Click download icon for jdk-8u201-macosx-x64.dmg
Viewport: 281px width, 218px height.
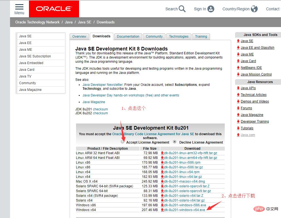162,181
